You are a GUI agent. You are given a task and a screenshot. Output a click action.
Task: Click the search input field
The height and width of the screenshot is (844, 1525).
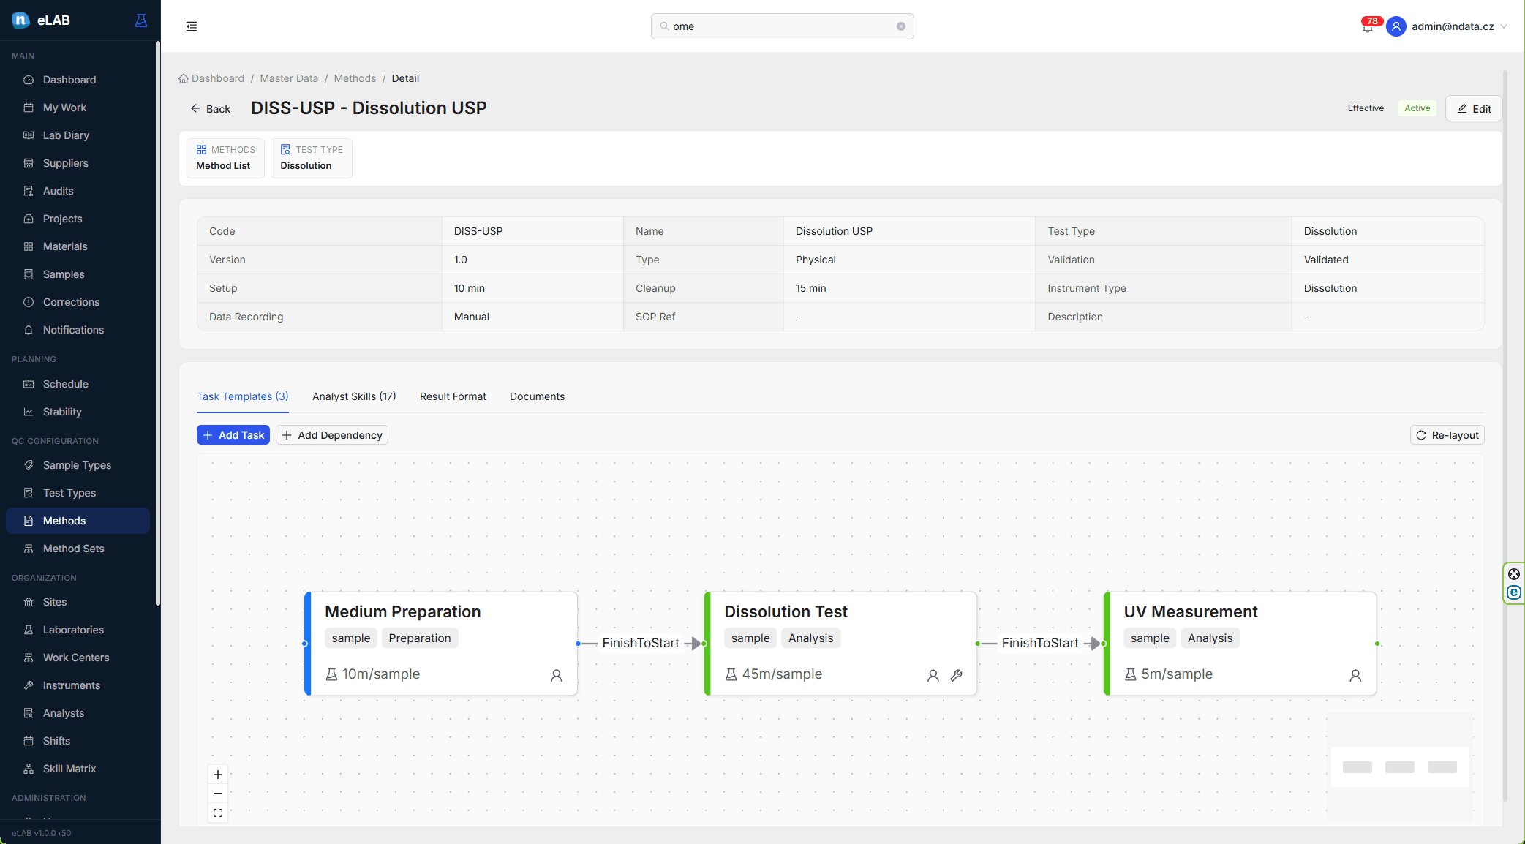782,26
